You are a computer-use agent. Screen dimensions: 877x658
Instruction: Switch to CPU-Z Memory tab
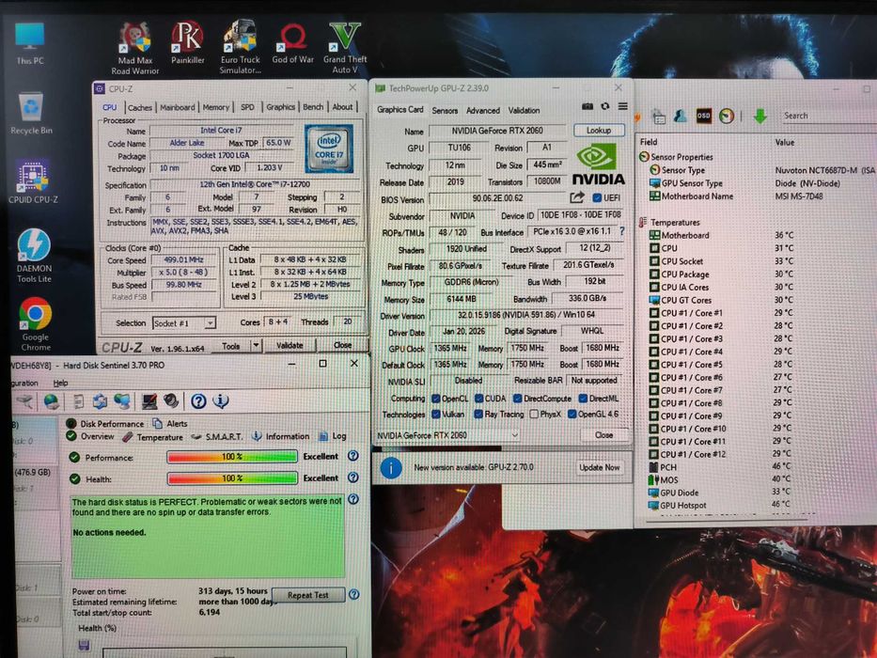216,107
